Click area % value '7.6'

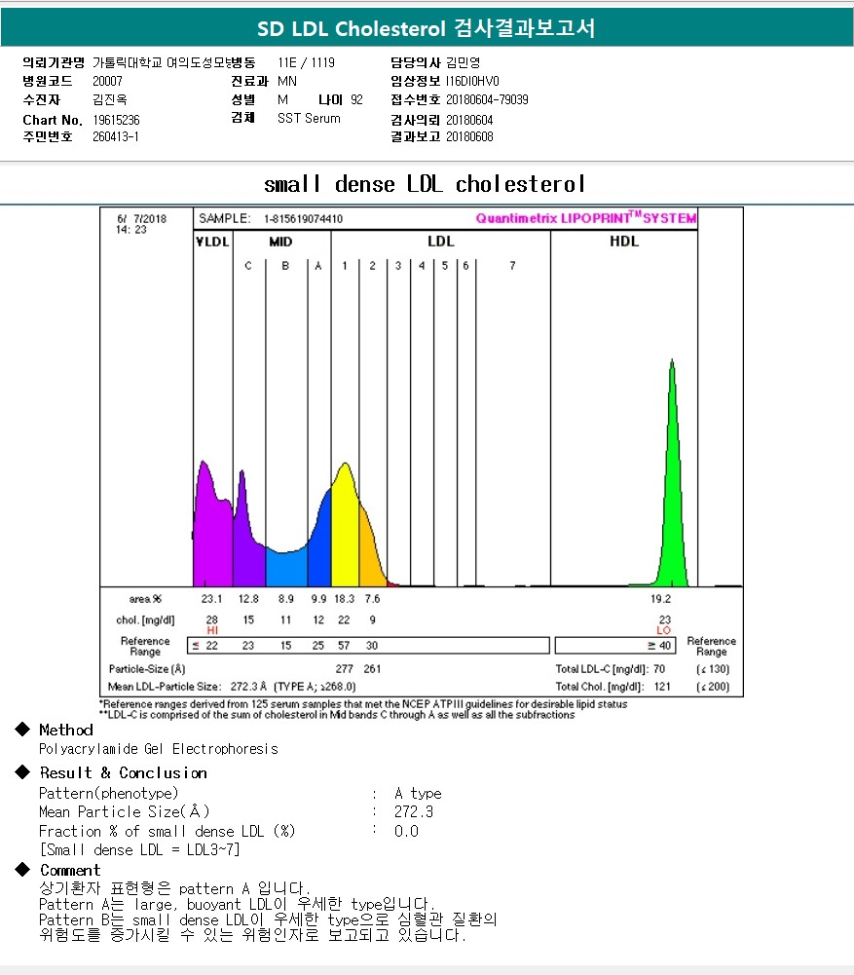click(372, 599)
